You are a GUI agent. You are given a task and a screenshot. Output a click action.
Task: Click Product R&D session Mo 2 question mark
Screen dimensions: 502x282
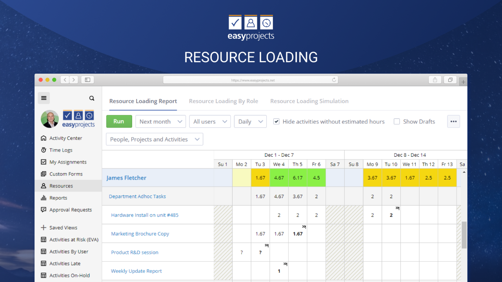point(242,253)
